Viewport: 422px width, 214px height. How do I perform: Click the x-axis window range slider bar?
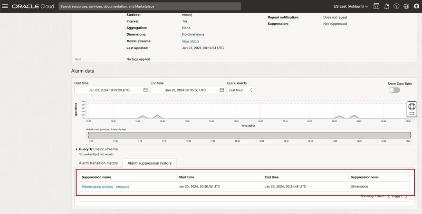click(249, 135)
